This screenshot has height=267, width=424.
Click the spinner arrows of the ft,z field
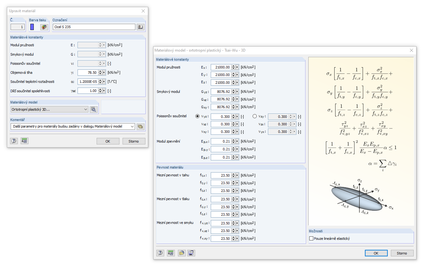point(233,191)
